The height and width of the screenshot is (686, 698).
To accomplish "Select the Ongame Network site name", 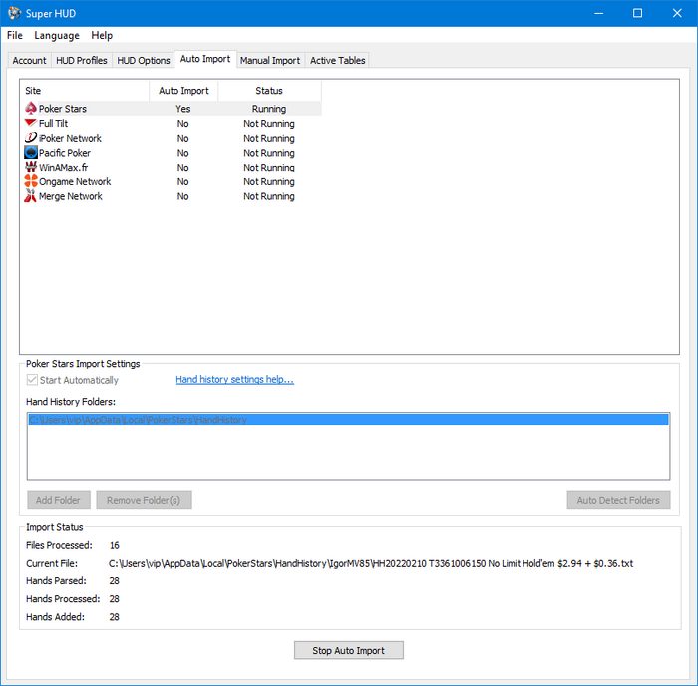I will point(75,181).
